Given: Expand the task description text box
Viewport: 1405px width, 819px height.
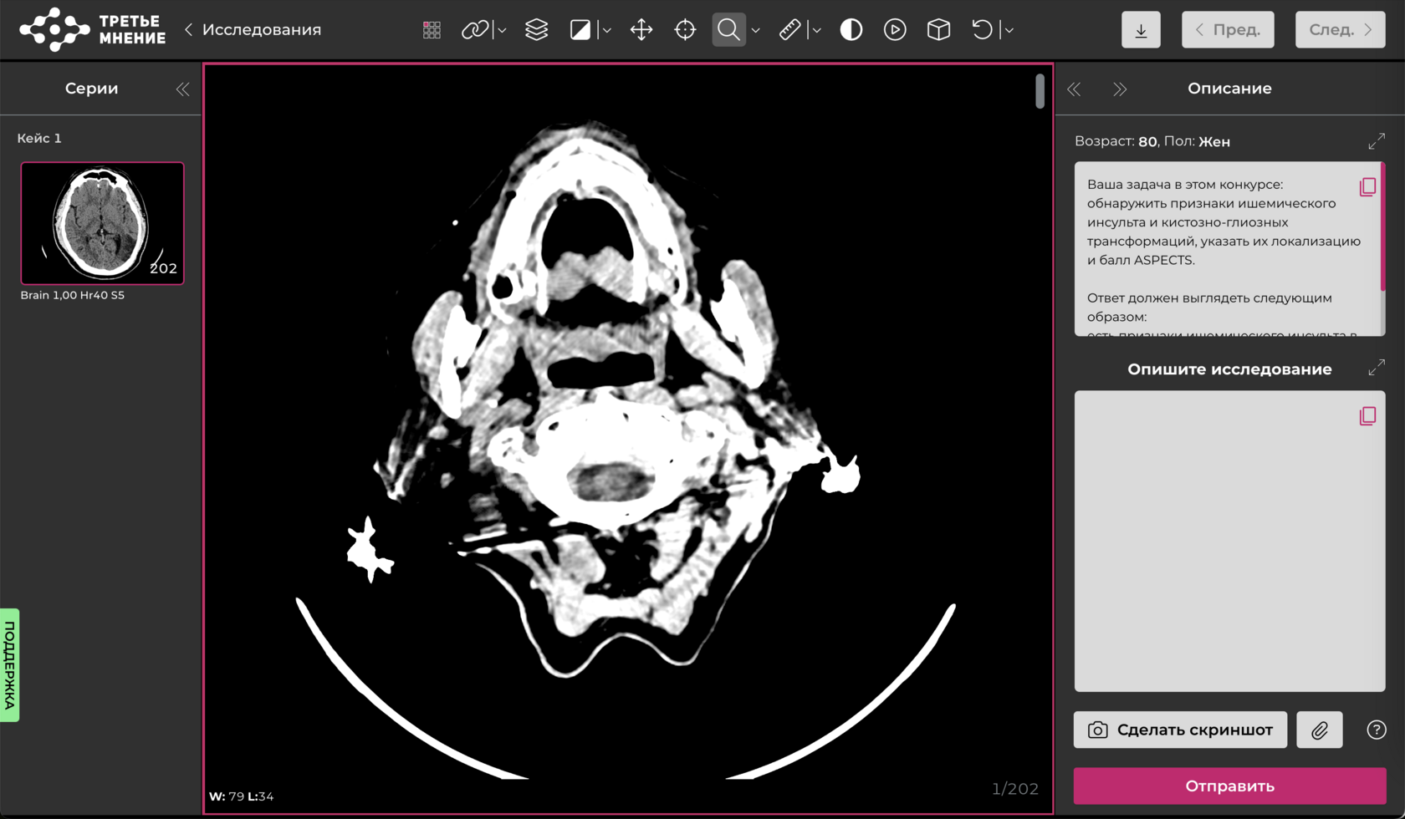Looking at the screenshot, I should click(1376, 141).
